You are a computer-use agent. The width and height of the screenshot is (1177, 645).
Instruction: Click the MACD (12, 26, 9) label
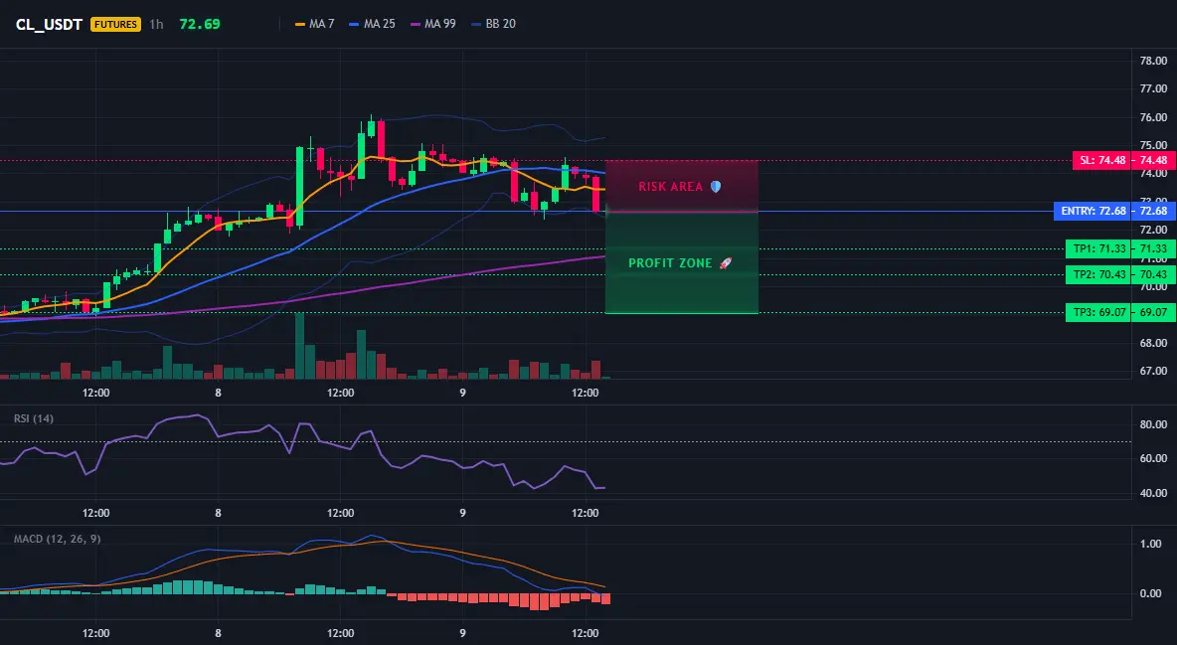point(57,539)
